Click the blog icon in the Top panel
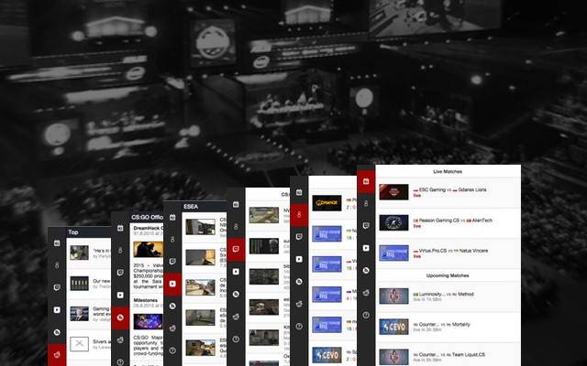This screenshot has width=587, height=366. (x=57, y=332)
